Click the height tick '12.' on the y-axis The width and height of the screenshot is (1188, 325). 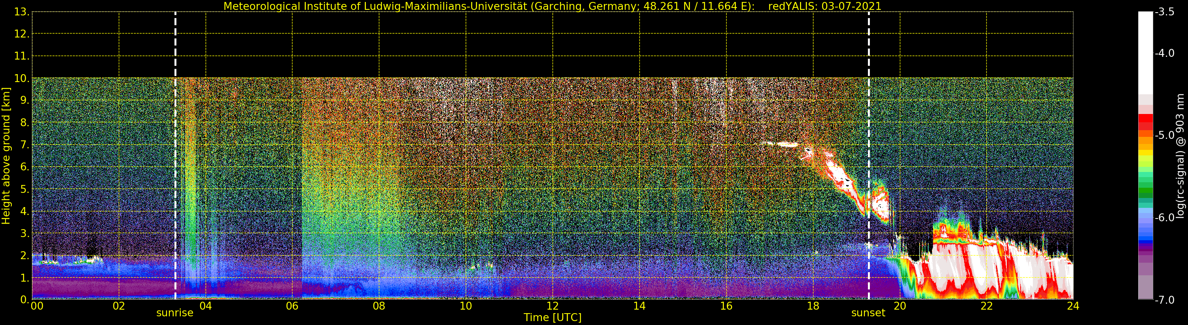pyautogui.click(x=22, y=34)
